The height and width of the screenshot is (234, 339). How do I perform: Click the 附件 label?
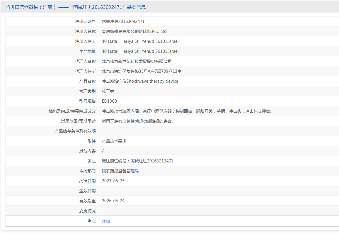[x=91, y=141]
